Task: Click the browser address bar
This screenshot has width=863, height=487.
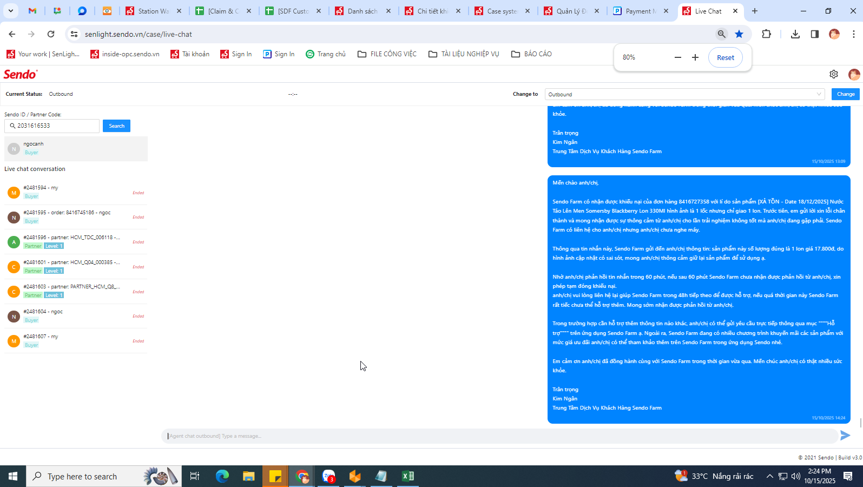Action: coord(398,34)
